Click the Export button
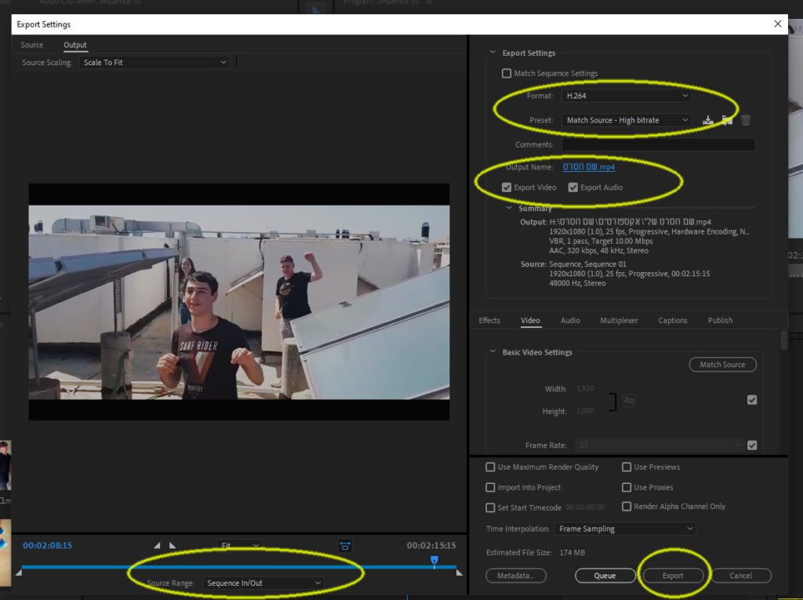The height and width of the screenshot is (600, 803). click(673, 576)
